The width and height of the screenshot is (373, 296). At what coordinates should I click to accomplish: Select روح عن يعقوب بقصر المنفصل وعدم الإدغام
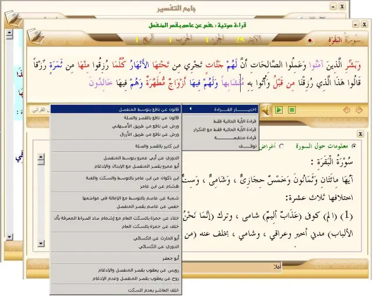pyautogui.click(x=116, y=279)
